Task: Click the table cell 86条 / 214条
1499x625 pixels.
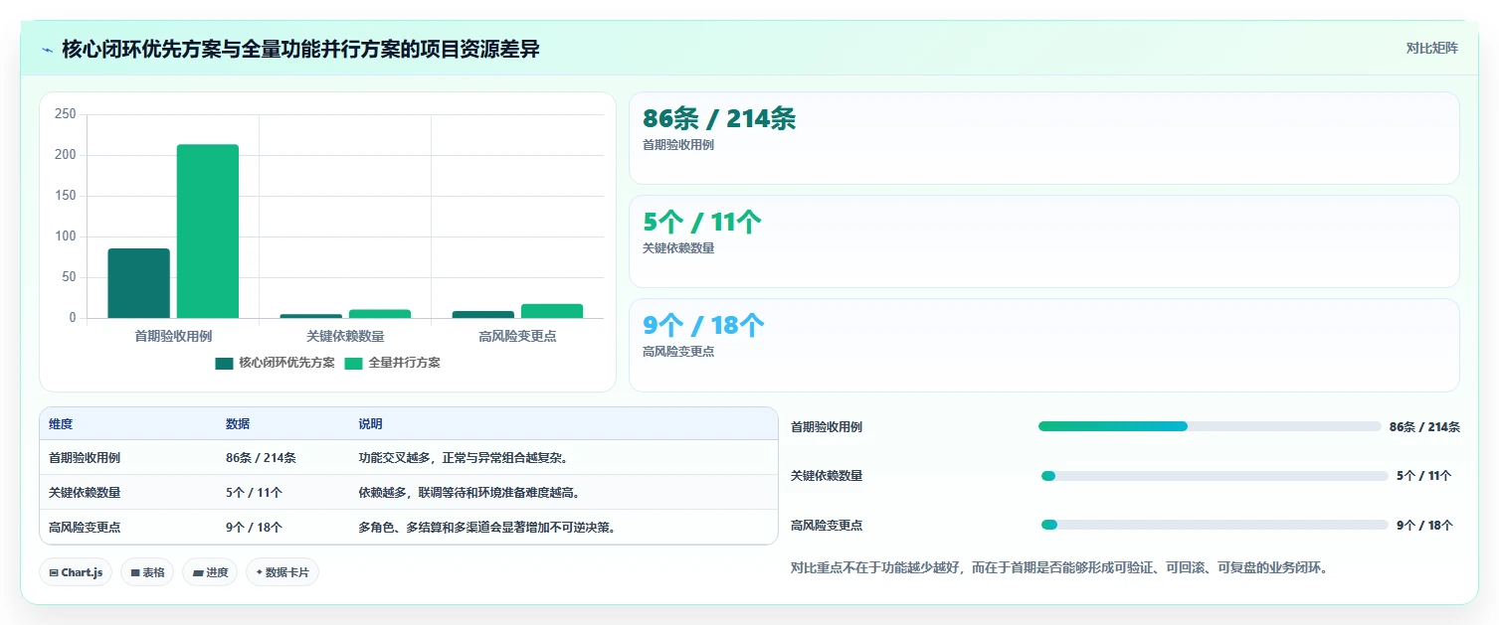Action: 261,458
